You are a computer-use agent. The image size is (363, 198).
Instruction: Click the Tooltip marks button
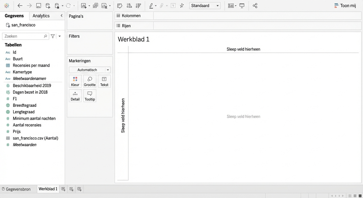click(90, 96)
